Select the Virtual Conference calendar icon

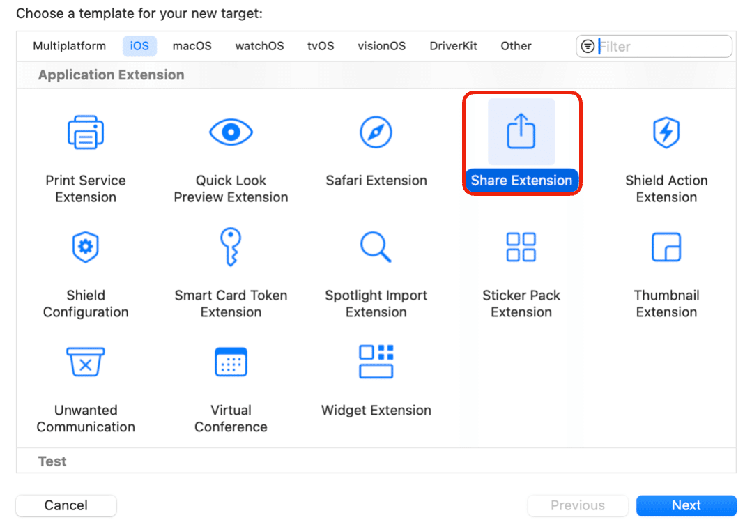point(231,362)
